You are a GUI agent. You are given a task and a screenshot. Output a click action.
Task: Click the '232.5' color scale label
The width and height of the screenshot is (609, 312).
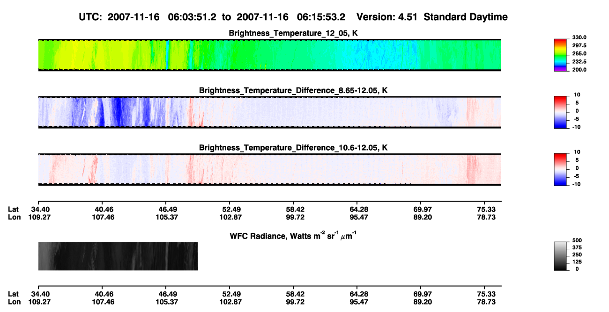coord(580,62)
